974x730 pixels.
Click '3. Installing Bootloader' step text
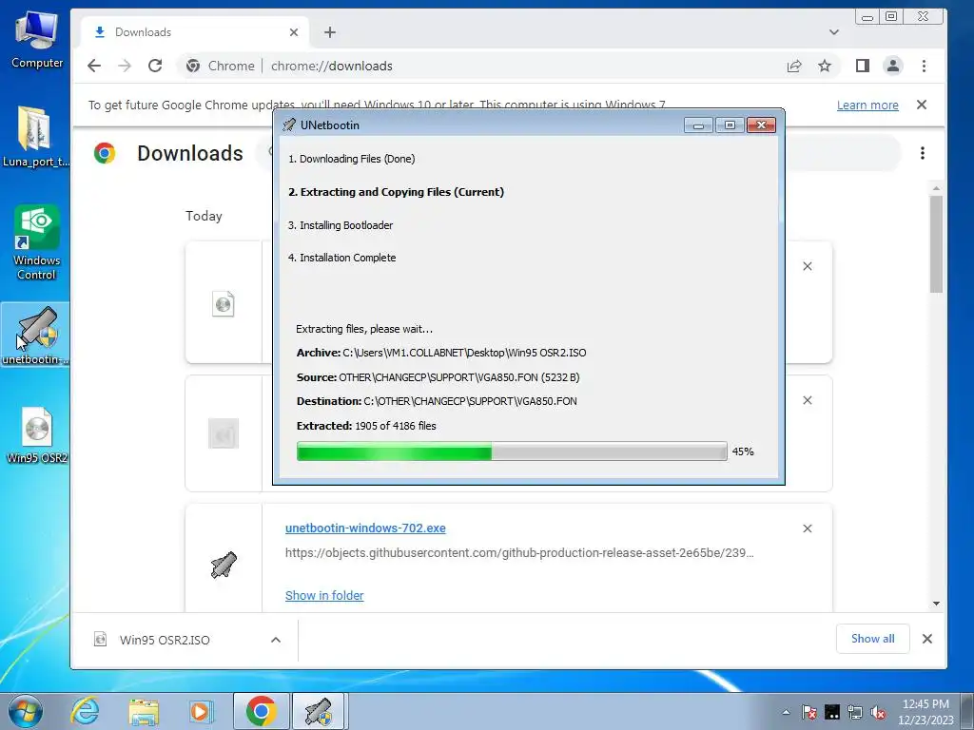341,225
